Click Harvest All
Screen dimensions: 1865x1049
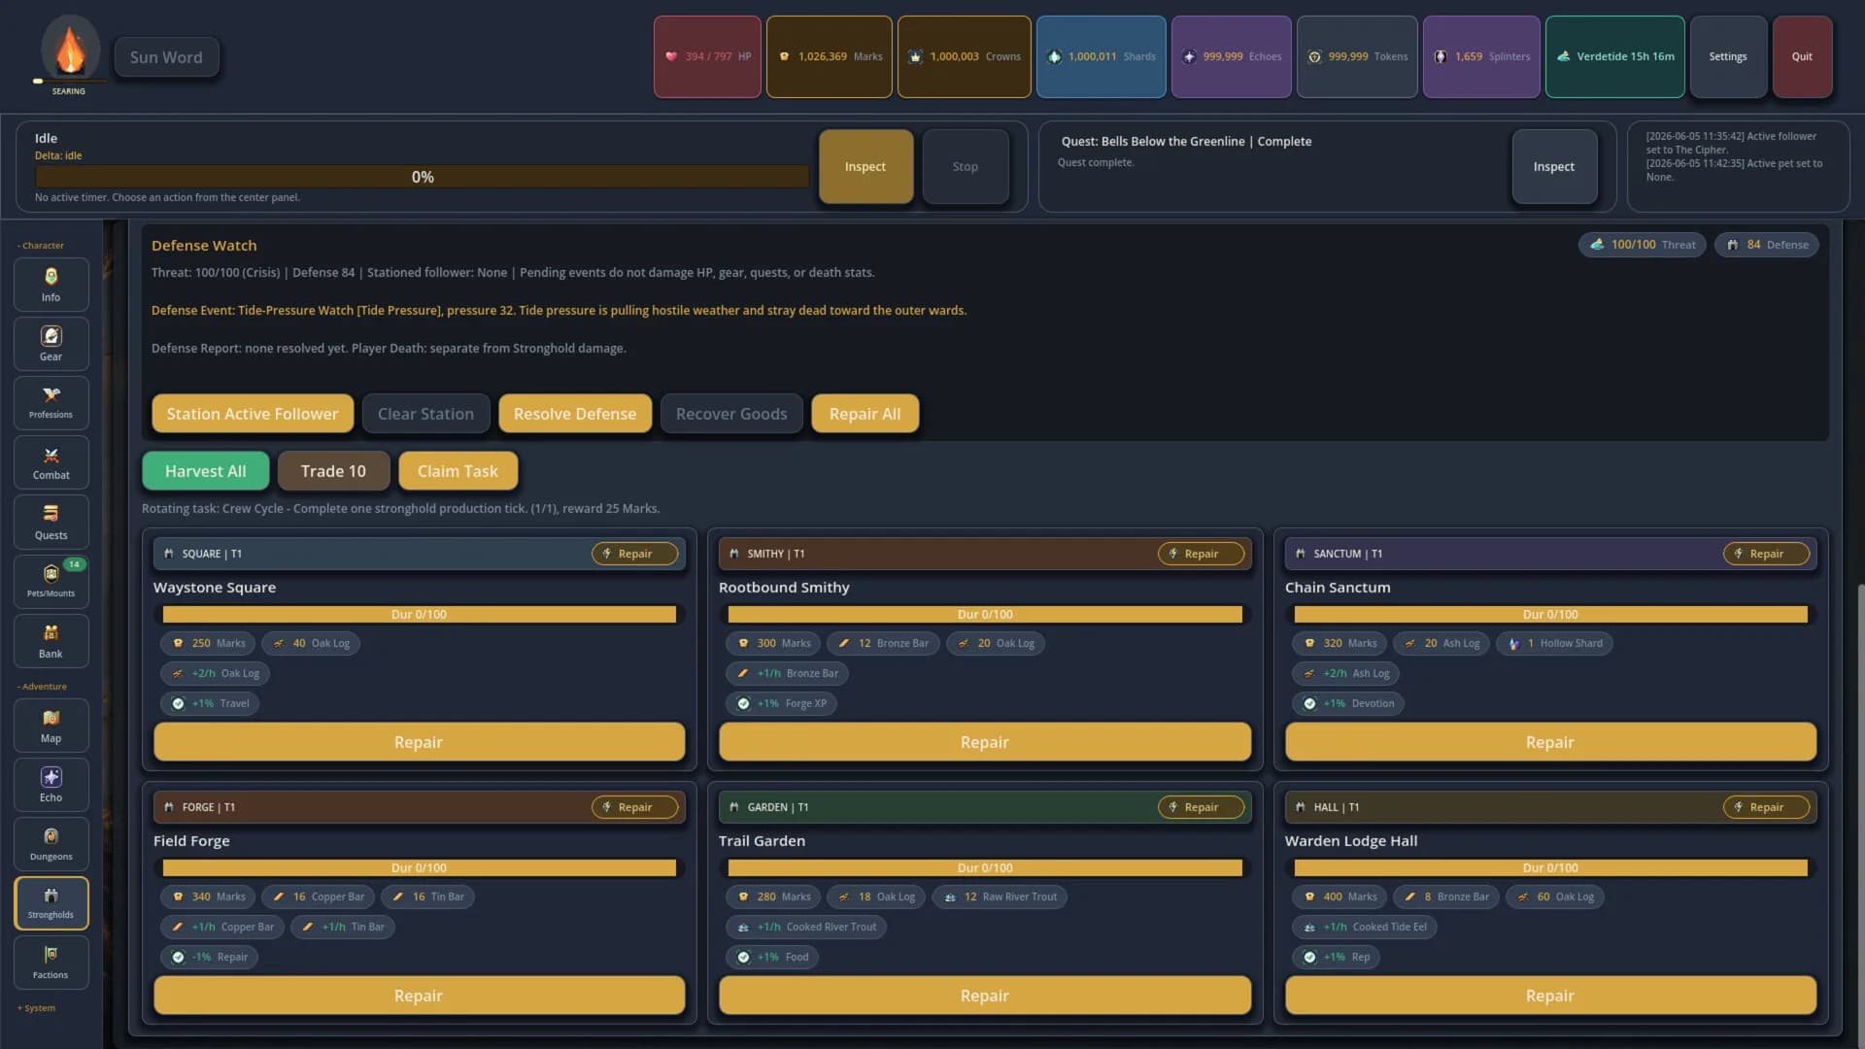pos(206,471)
